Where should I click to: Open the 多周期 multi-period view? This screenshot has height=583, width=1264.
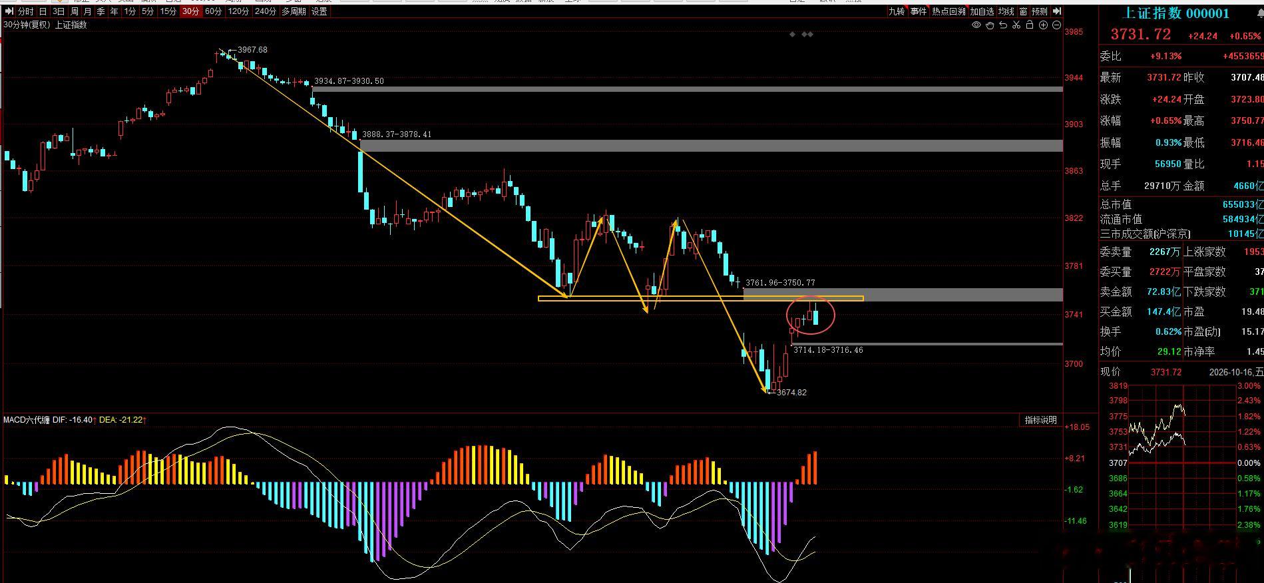coord(294,11)
